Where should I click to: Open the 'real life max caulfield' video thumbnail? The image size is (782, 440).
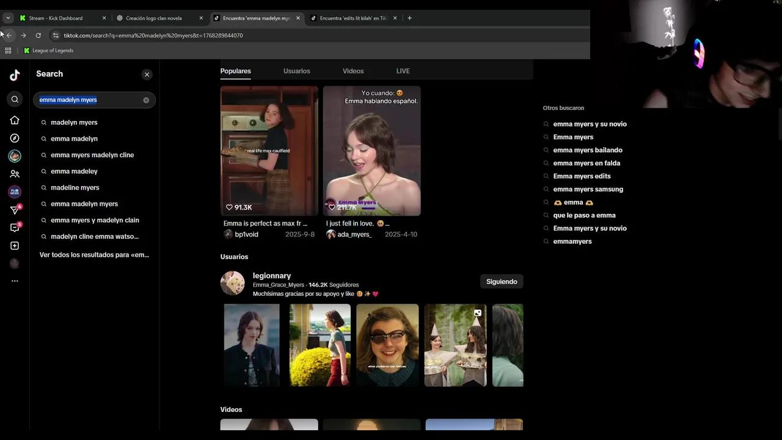tap(269, 151)
